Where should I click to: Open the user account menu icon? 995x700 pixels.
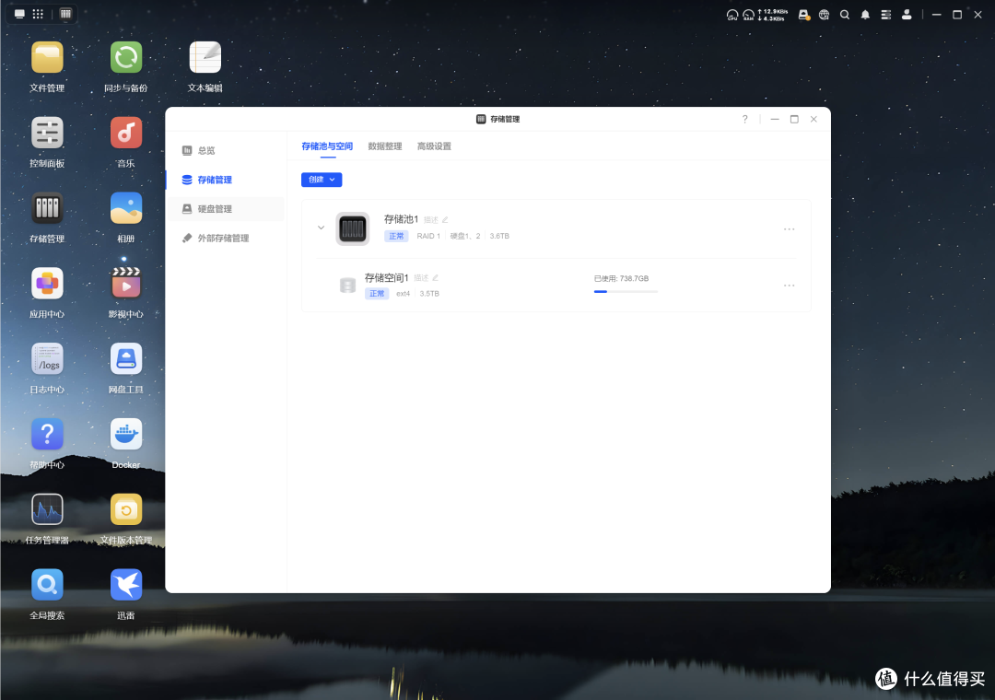tap(907, 15)
